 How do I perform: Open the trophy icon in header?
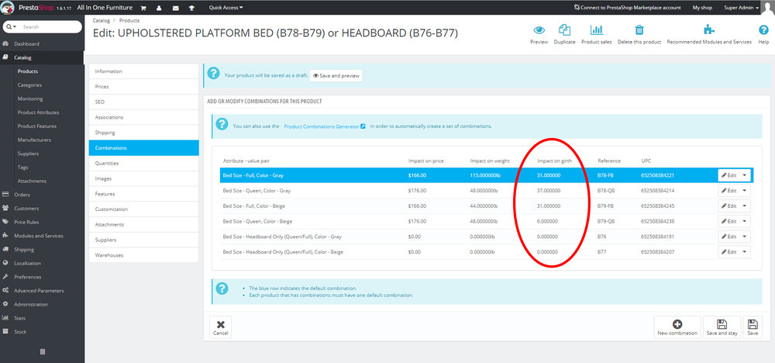(x=191, y=8)
